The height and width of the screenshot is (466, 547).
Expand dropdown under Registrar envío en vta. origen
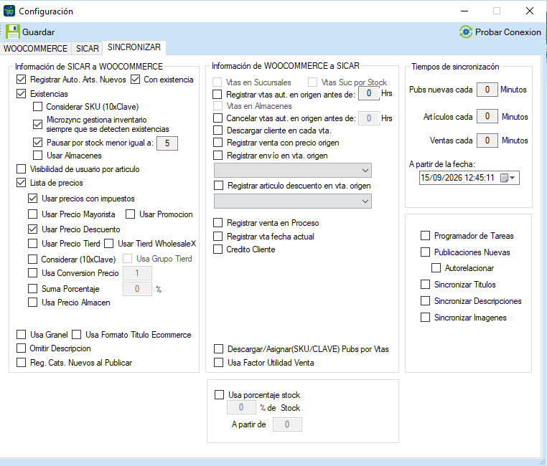tap(365, 171)
